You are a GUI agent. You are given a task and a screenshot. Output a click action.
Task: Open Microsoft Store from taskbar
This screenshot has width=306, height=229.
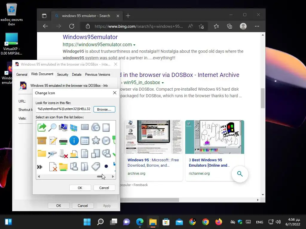[x=166, y=222]
